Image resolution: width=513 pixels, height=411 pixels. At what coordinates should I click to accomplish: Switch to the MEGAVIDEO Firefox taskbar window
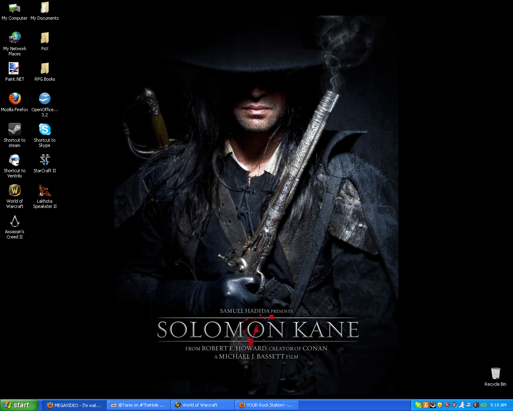coord(74,405)
